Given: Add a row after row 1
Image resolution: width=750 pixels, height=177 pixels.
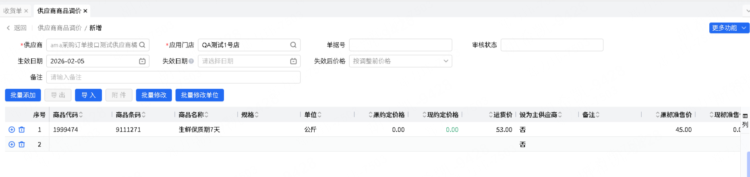Looking at the screenshot, I should (12, 130).
